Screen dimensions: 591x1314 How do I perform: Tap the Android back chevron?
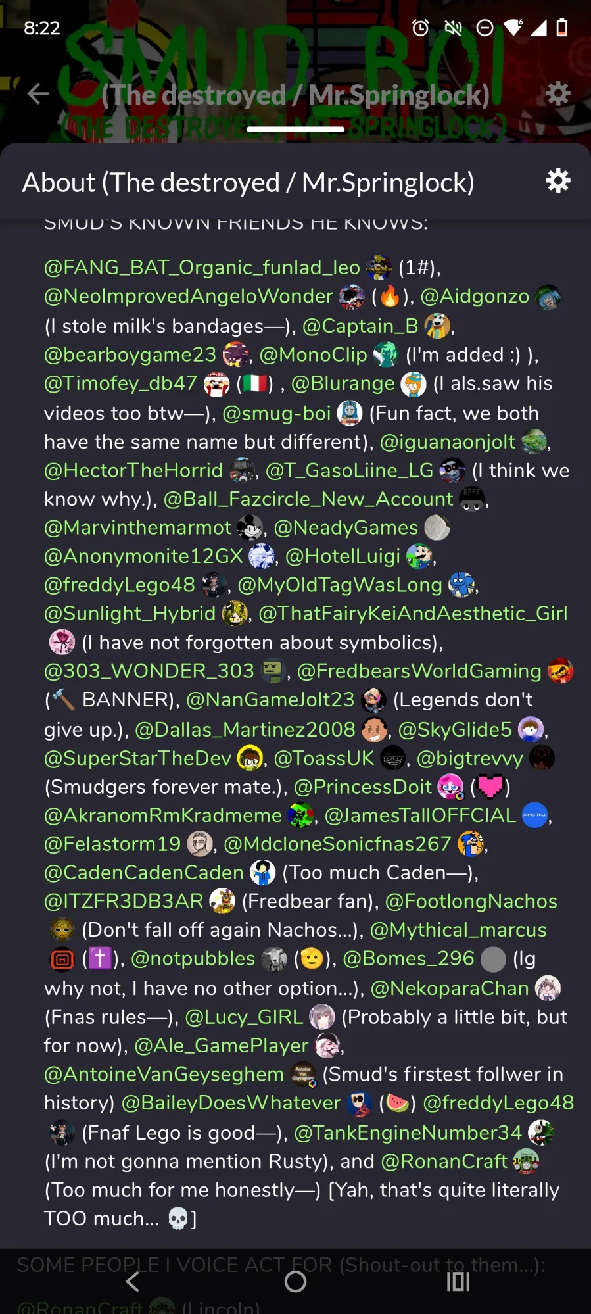pos(133,1281)
